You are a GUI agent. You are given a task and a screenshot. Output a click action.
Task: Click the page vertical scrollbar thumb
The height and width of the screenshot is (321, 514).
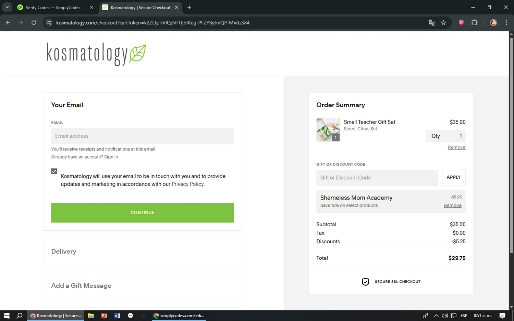pyautogui.click(x=511, y=145)
